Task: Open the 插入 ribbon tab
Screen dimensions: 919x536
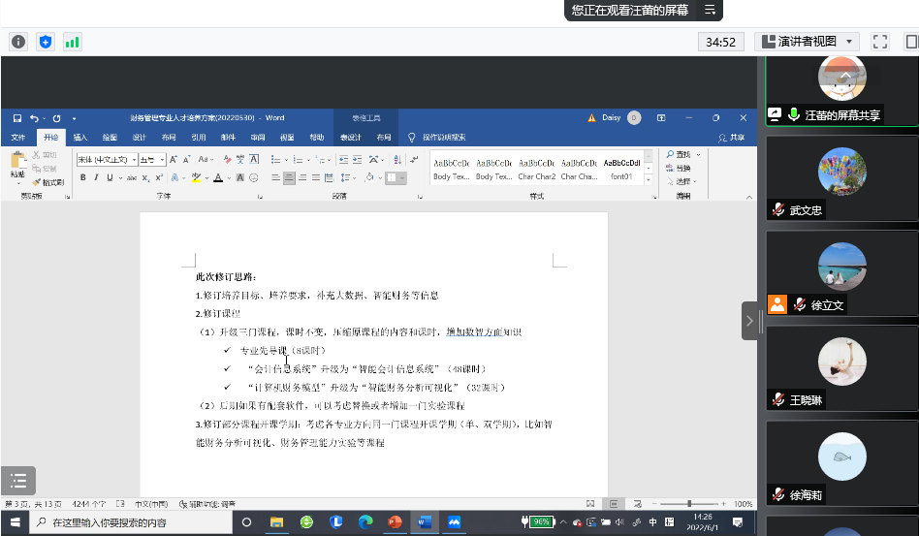Action: coord(79,138)
